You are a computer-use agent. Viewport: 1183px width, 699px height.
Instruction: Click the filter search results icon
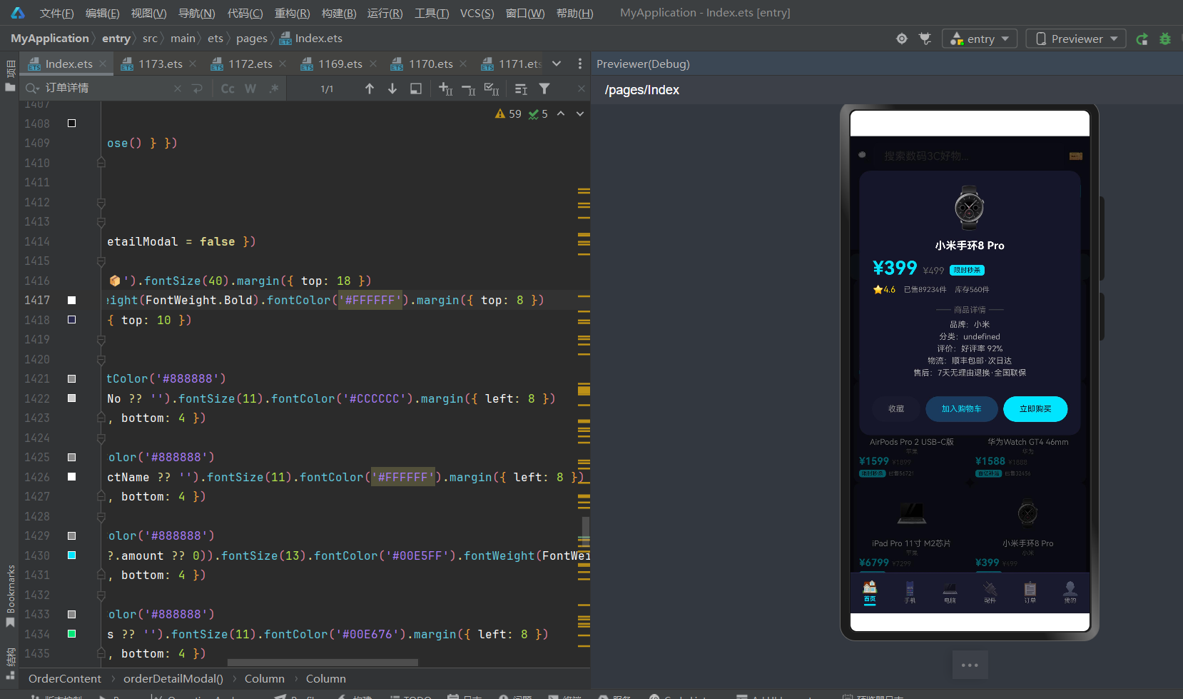point(544,89)
